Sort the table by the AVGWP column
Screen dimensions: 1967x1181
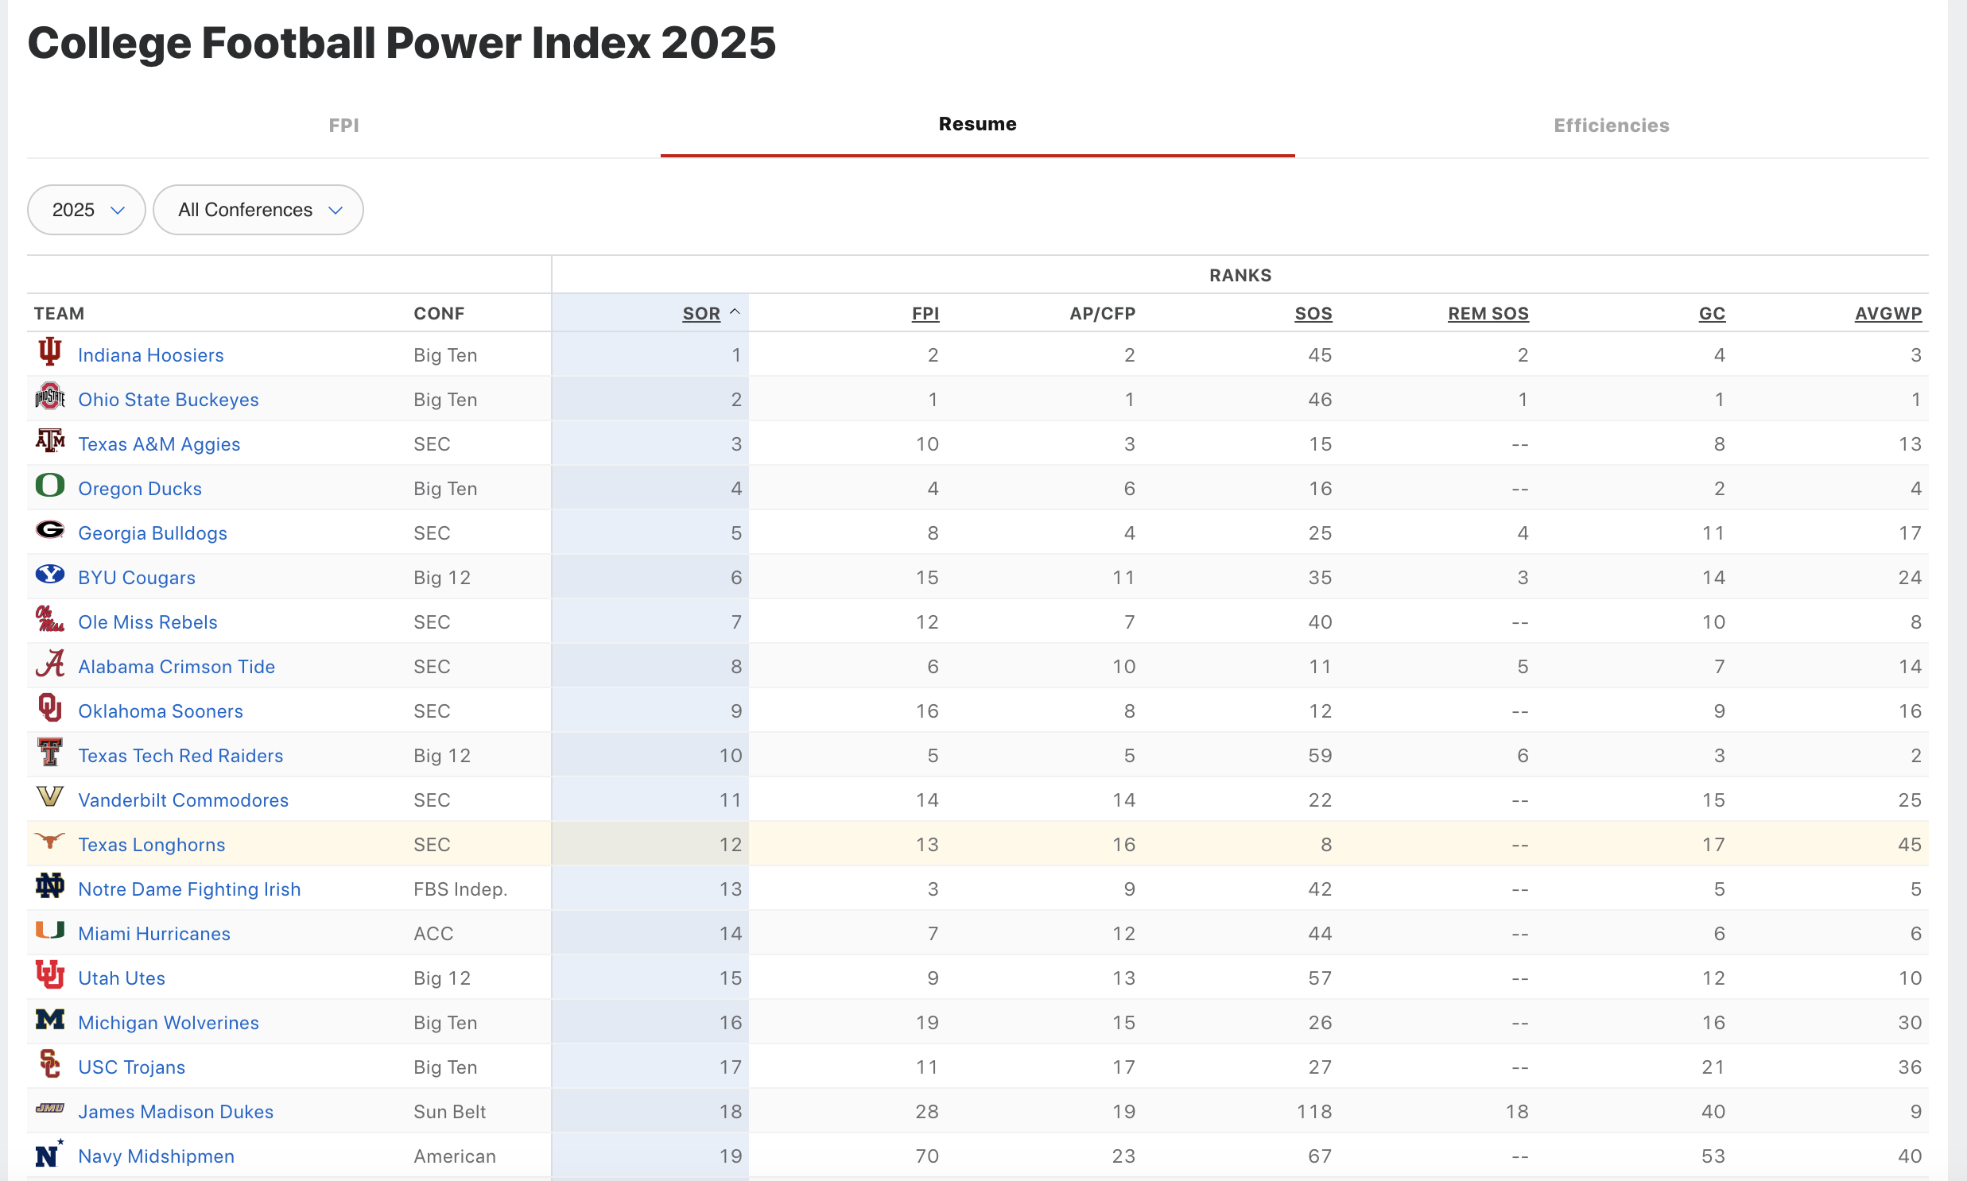point(1887,314)
